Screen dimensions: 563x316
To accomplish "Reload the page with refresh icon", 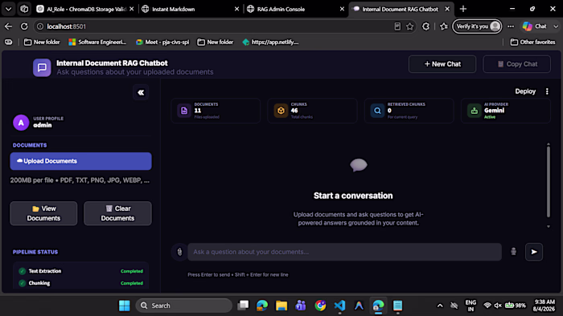I will (x=24, y=26).
